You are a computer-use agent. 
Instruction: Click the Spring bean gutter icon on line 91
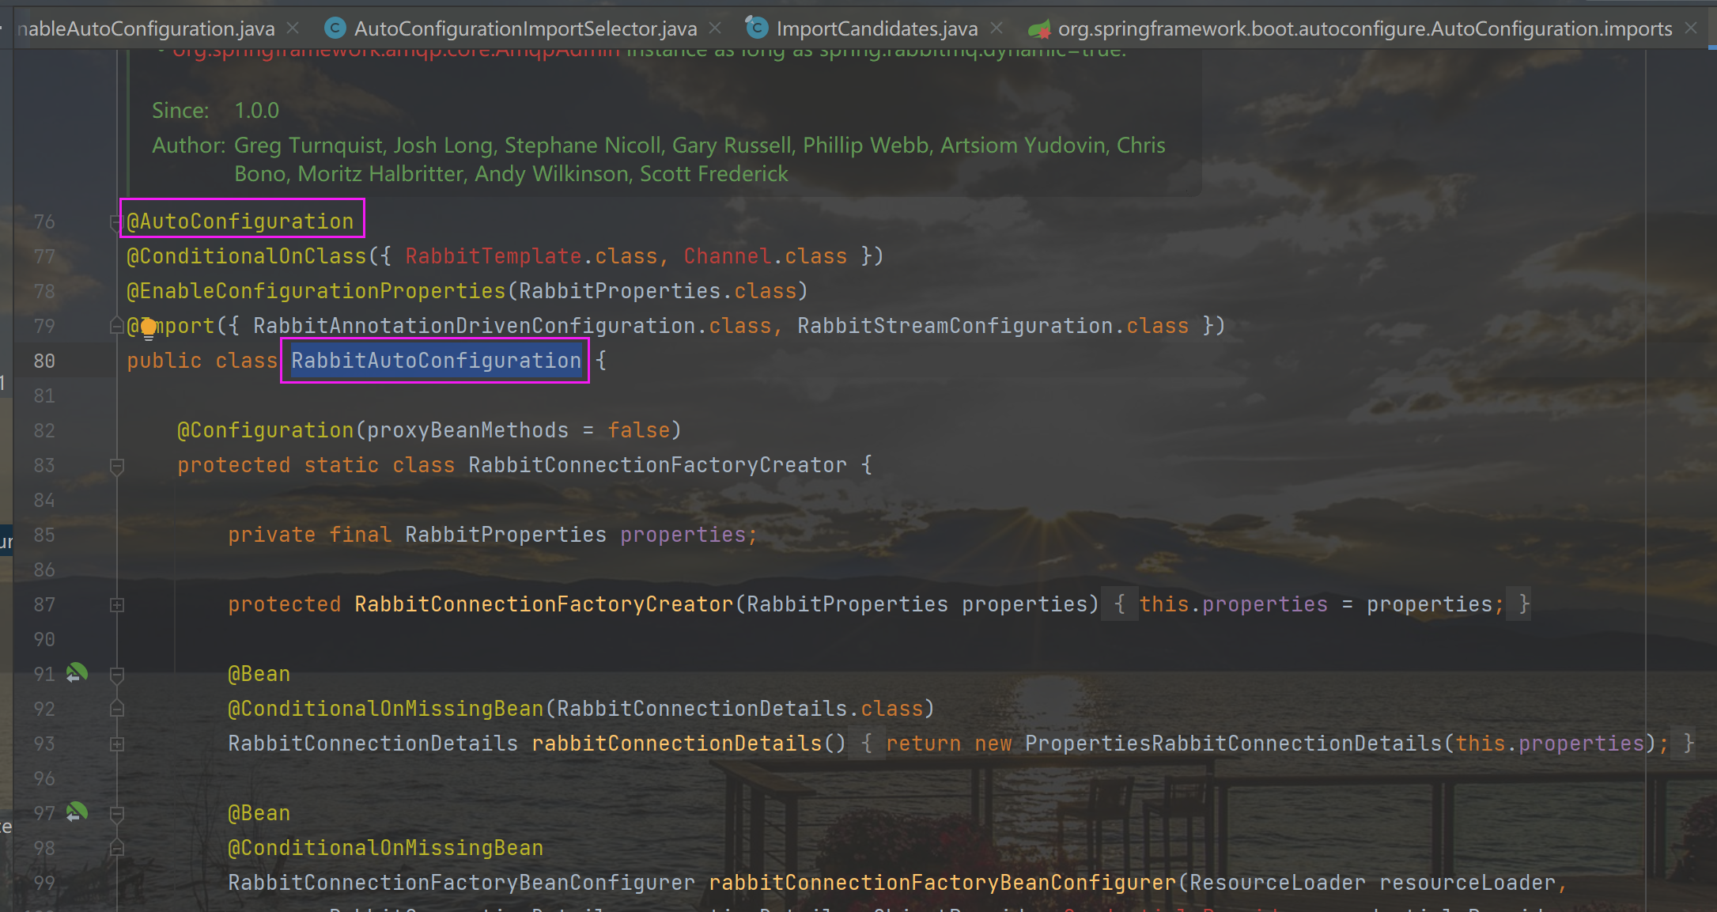[77, 673]
